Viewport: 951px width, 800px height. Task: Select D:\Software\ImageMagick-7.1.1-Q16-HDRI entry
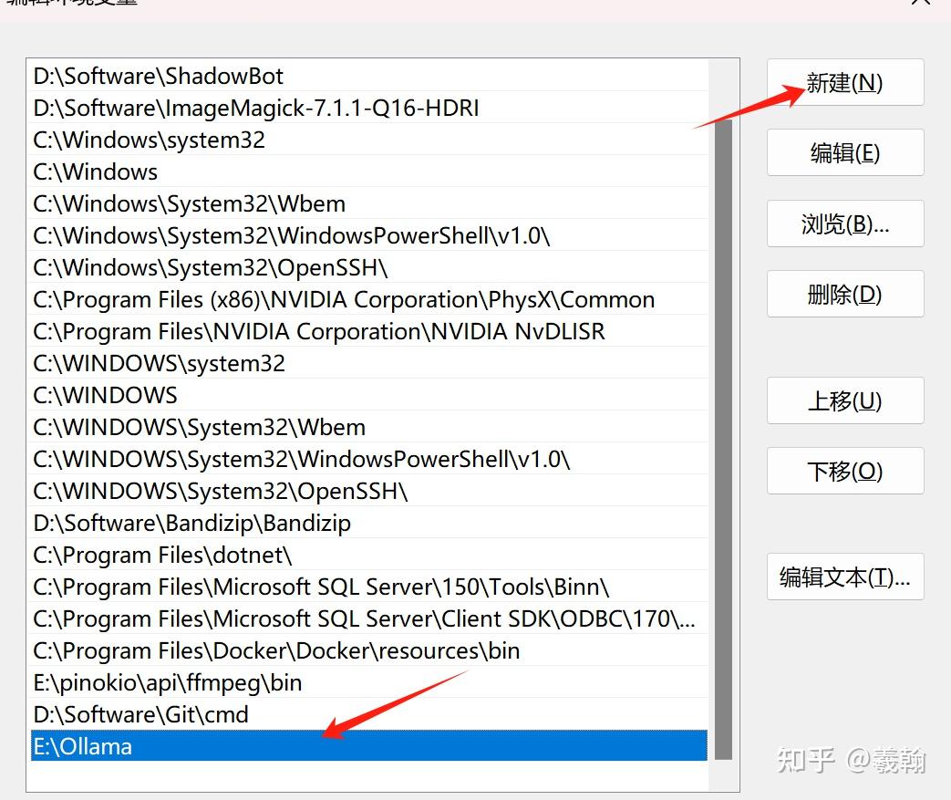(x=368, y=108)
